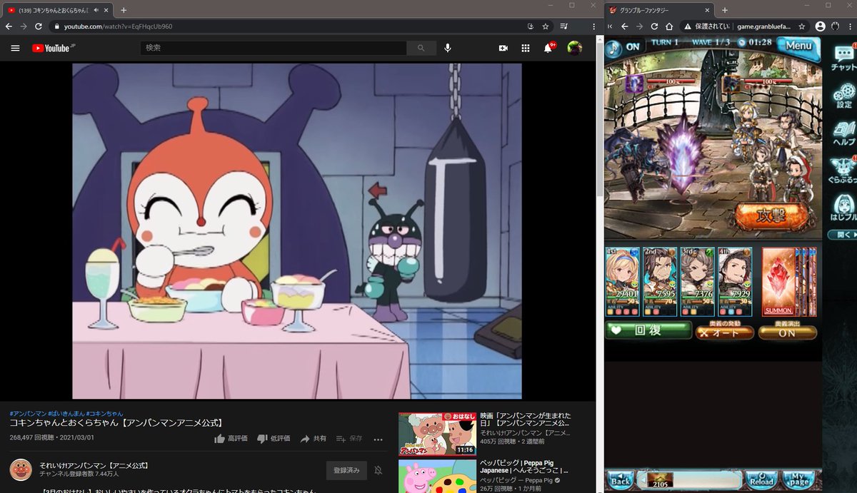Viewport: 857px width, 493px height.
Task: Open the YouTube hamburger guide menu
Action: click(x=15, y=48)
